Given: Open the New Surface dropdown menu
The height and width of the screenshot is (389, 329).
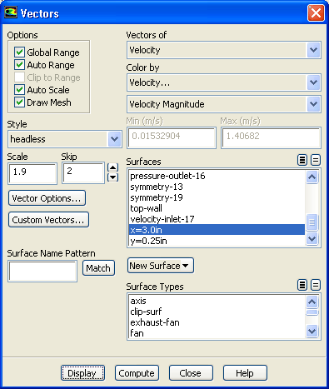Looking at the screenshot, I should click(161, 266).
